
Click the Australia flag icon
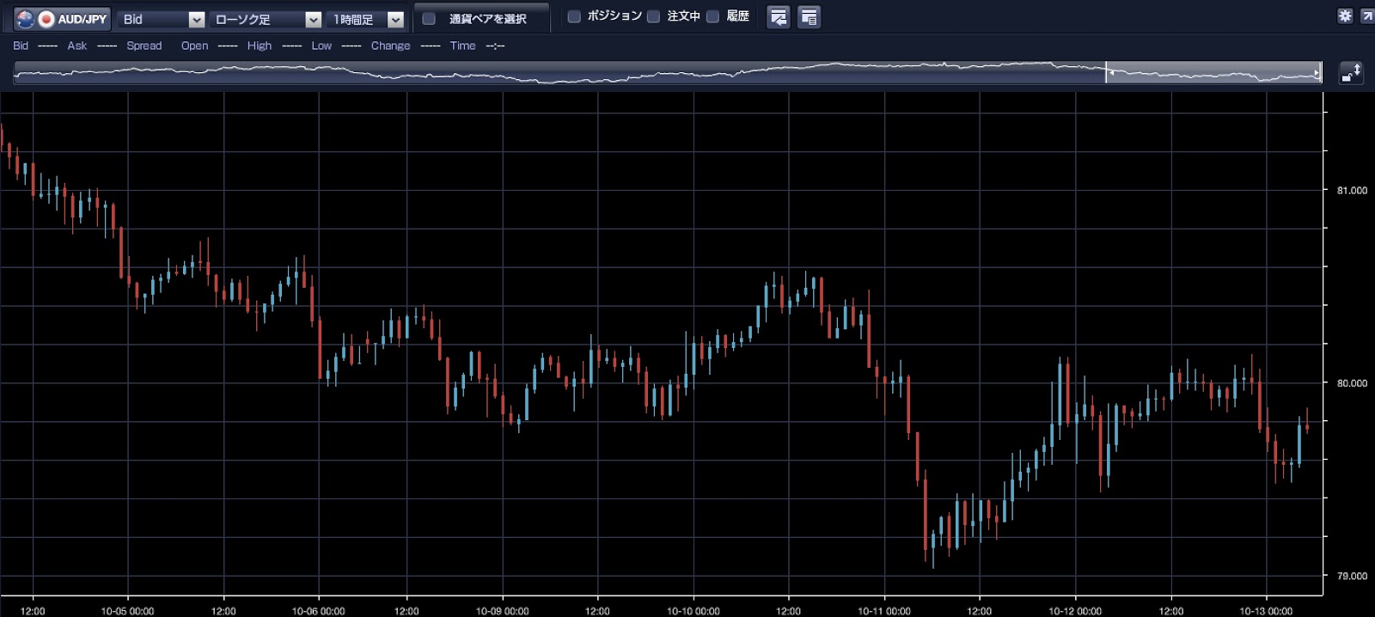(x=25, y=19)
